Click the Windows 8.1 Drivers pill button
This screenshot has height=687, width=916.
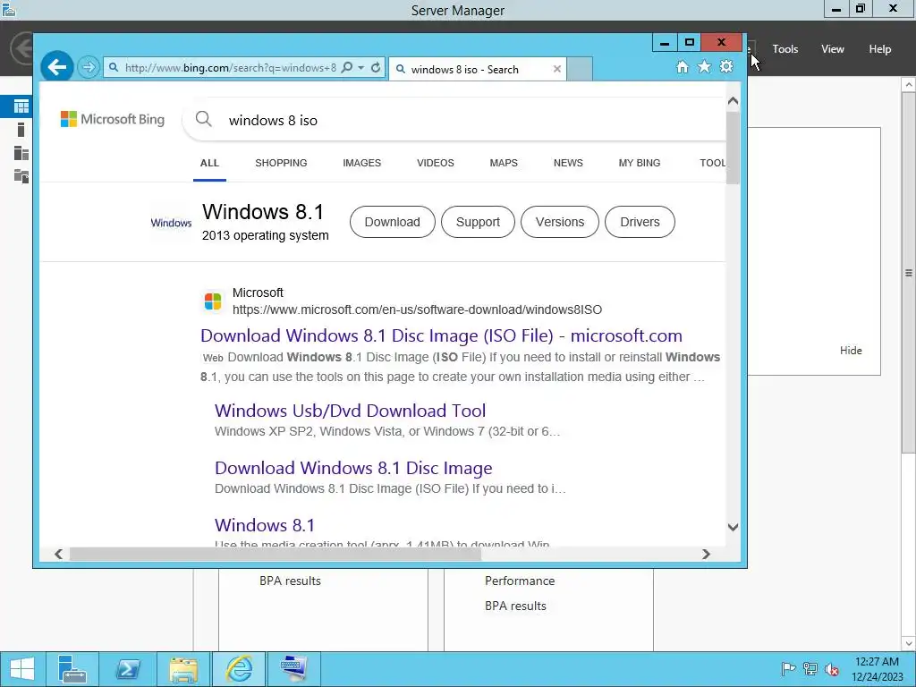640,222
